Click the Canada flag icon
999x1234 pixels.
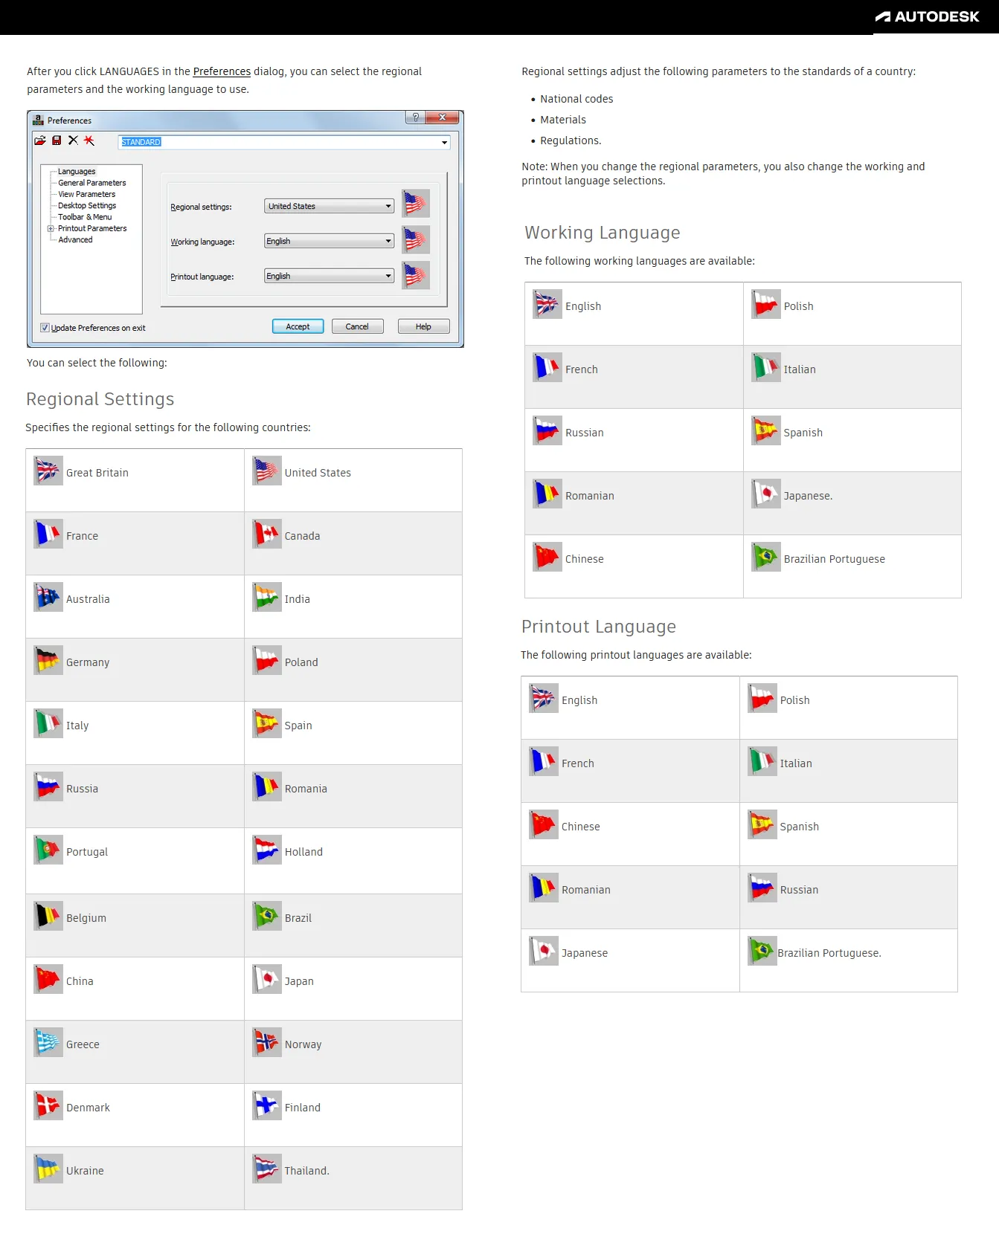coord(267,534)
